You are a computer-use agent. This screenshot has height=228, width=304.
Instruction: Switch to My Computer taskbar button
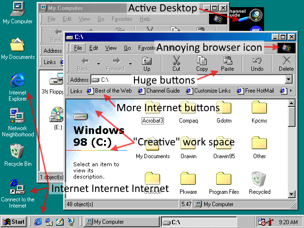pyautogui.click(x=122, y=222)
